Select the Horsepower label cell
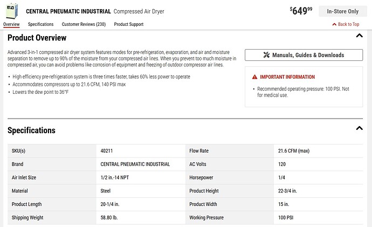This screenshot has height=227, width=372. click(230, 177)
